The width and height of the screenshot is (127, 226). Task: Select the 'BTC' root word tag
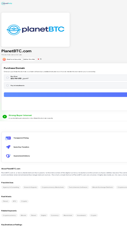point(15,201)
